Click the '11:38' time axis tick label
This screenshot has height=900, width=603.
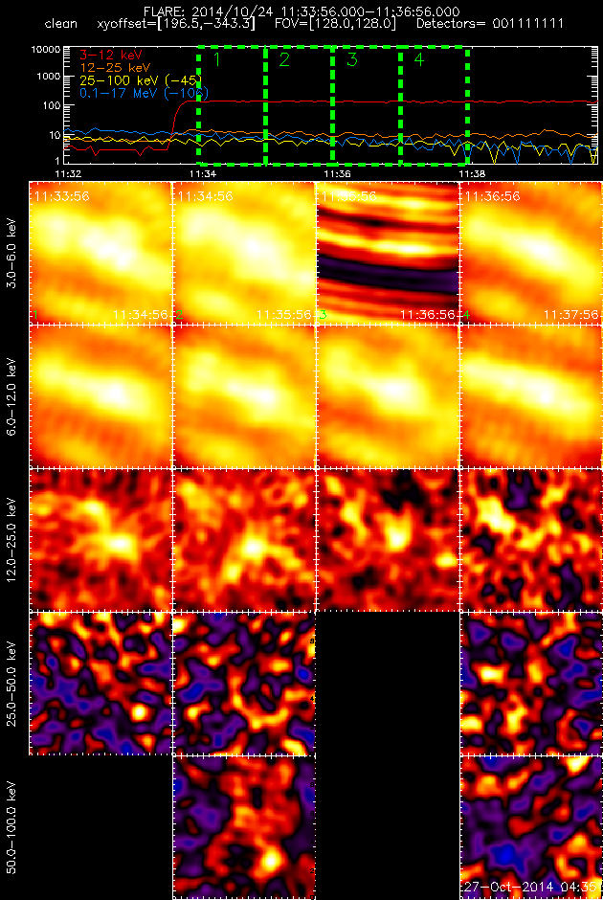(x=471, y=173)
